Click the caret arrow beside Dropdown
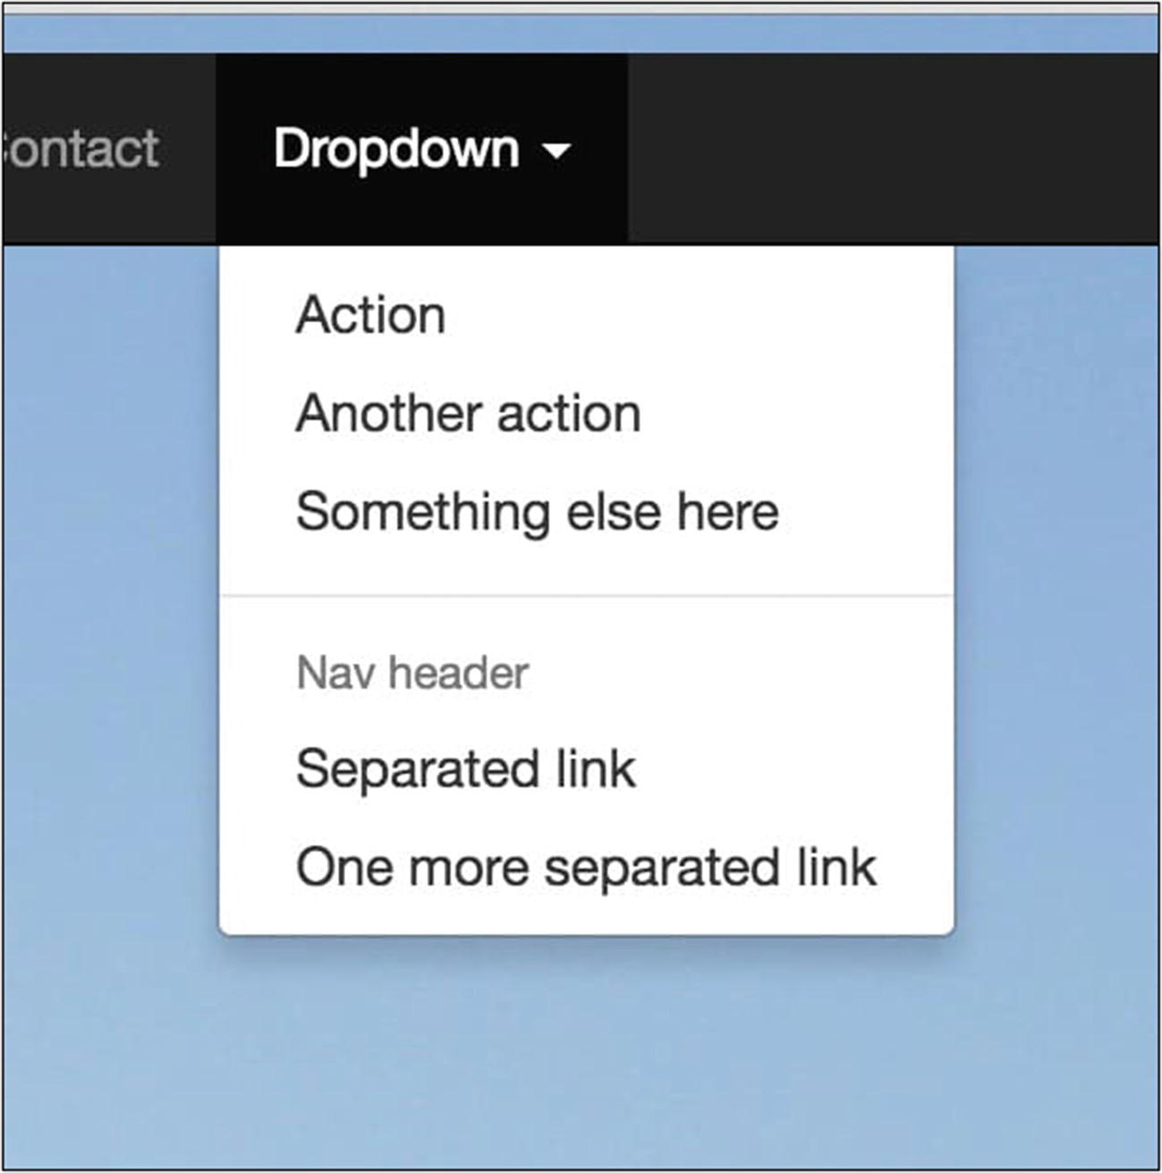The width and height of the screenshot is (1162, 1173). click(556, 150)
